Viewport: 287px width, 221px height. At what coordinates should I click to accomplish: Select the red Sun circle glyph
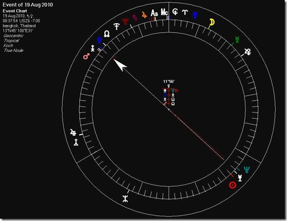[232, 185]
